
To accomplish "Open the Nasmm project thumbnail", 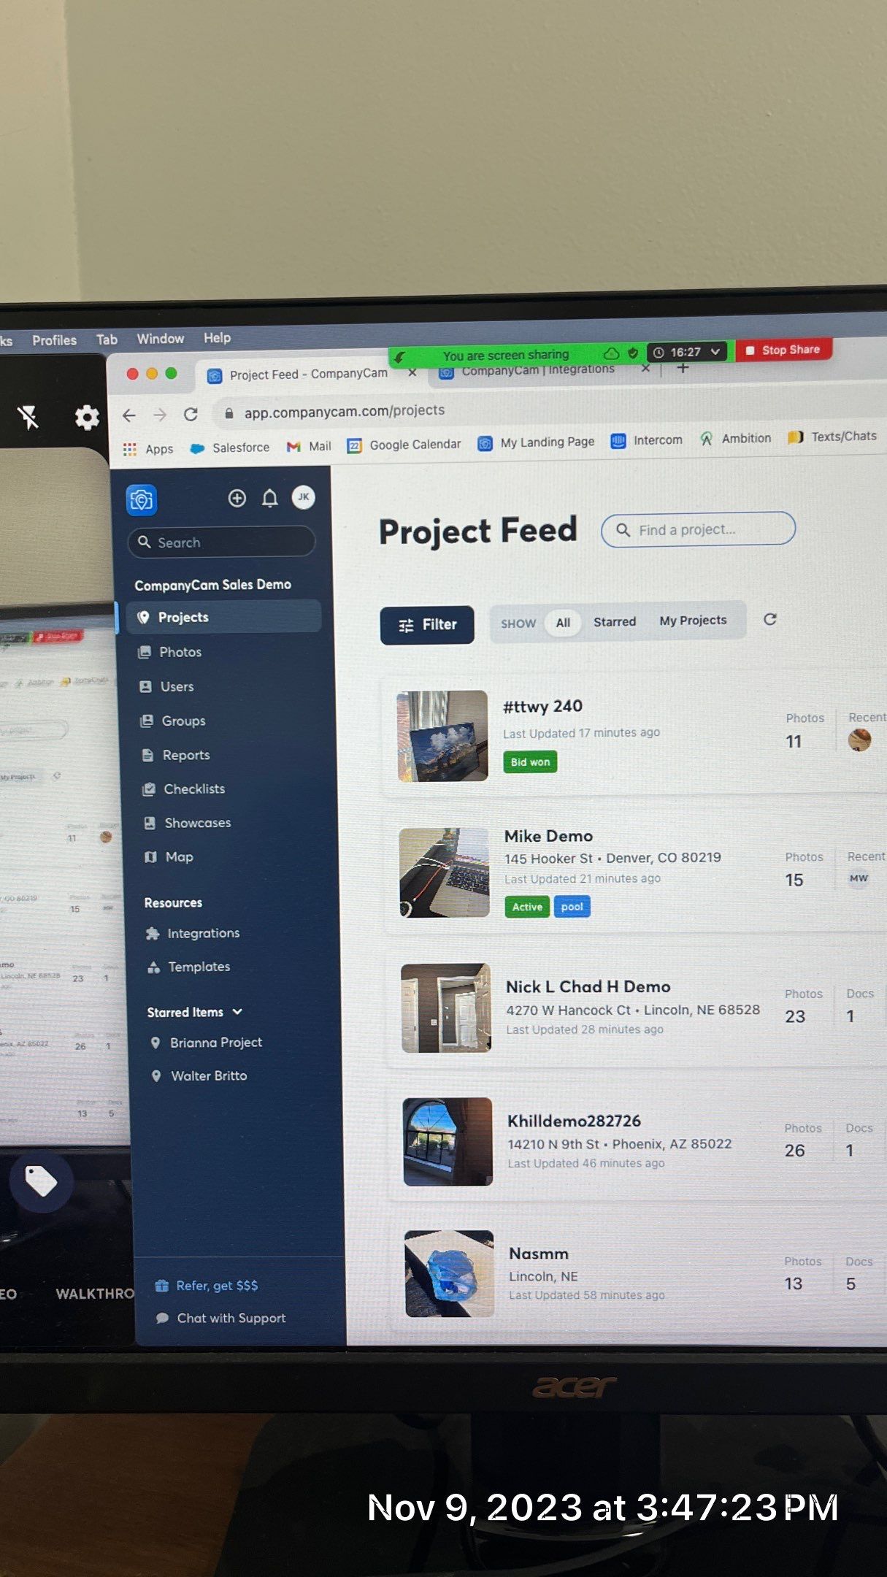I will [x=450, y=1274].
